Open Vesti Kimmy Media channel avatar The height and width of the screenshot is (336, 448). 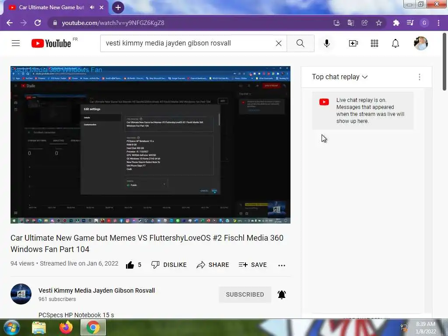point(21,294)
